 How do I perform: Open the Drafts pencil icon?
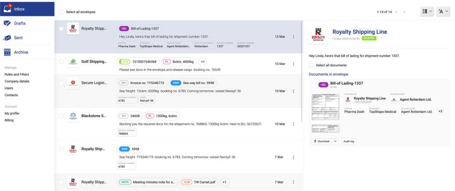(x=8, y=23)
